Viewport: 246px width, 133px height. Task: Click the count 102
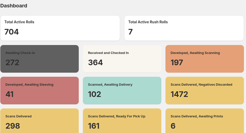(x=94, y=94)
